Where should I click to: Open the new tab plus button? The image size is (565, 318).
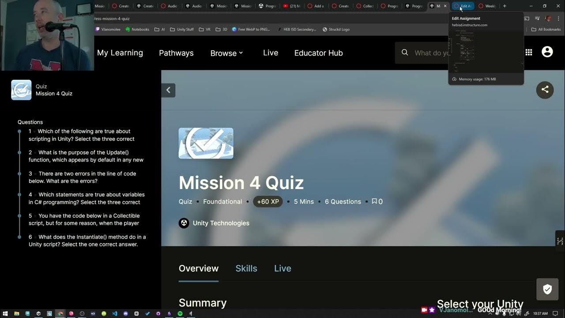click(505, 6)
